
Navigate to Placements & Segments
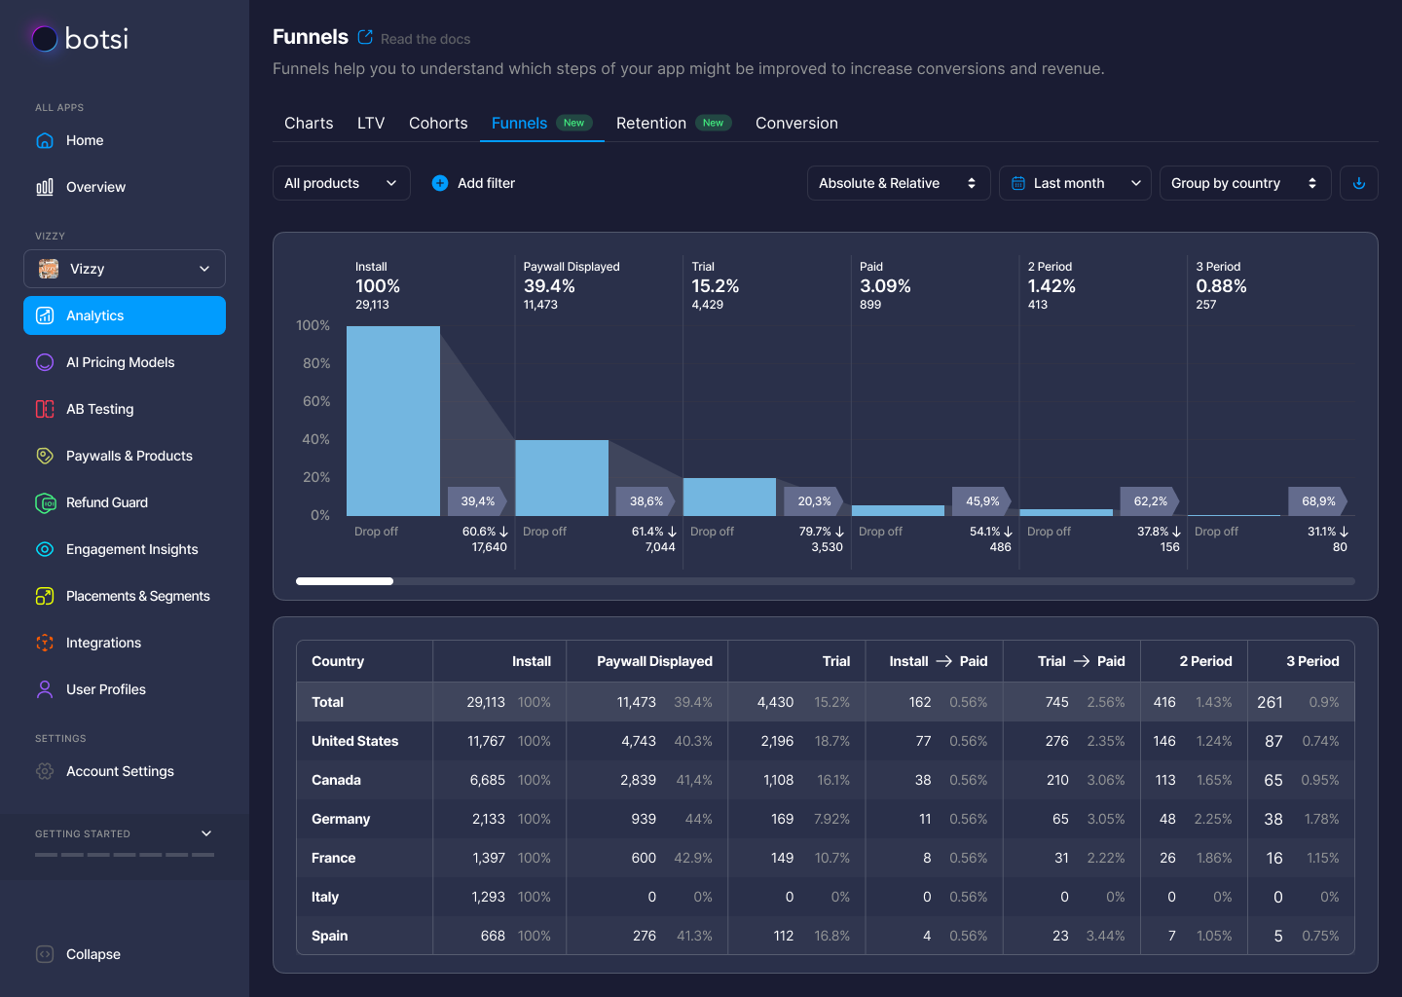137,596
